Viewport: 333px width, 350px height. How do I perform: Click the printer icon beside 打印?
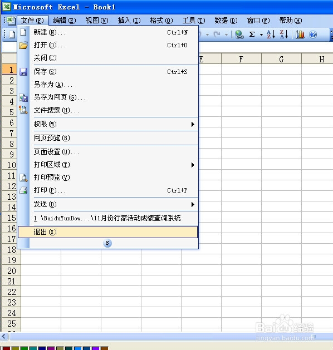pyautogui.click(x=23, y=190)
